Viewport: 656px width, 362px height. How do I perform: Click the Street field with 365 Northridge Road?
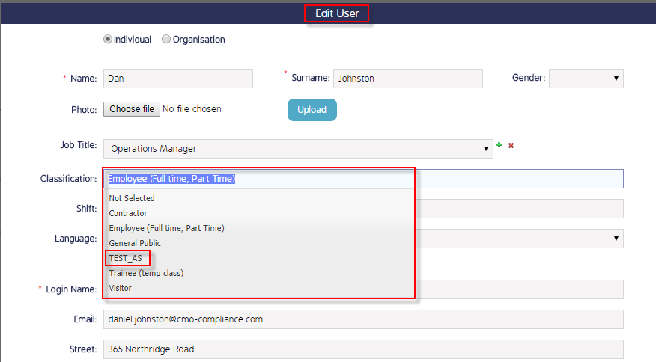tap(363, 349)
